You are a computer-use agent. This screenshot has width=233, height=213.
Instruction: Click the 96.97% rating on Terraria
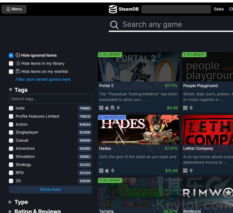(171, 211)
